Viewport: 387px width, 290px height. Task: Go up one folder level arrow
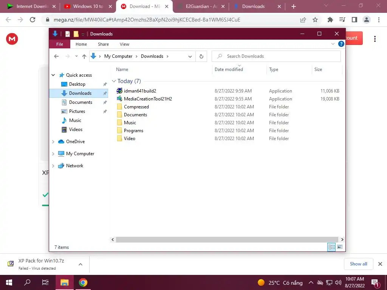[84, 57]
